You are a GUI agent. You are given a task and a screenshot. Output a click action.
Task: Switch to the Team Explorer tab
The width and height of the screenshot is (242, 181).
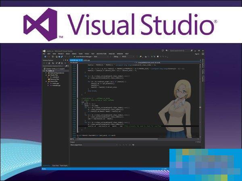click(64, 166)
